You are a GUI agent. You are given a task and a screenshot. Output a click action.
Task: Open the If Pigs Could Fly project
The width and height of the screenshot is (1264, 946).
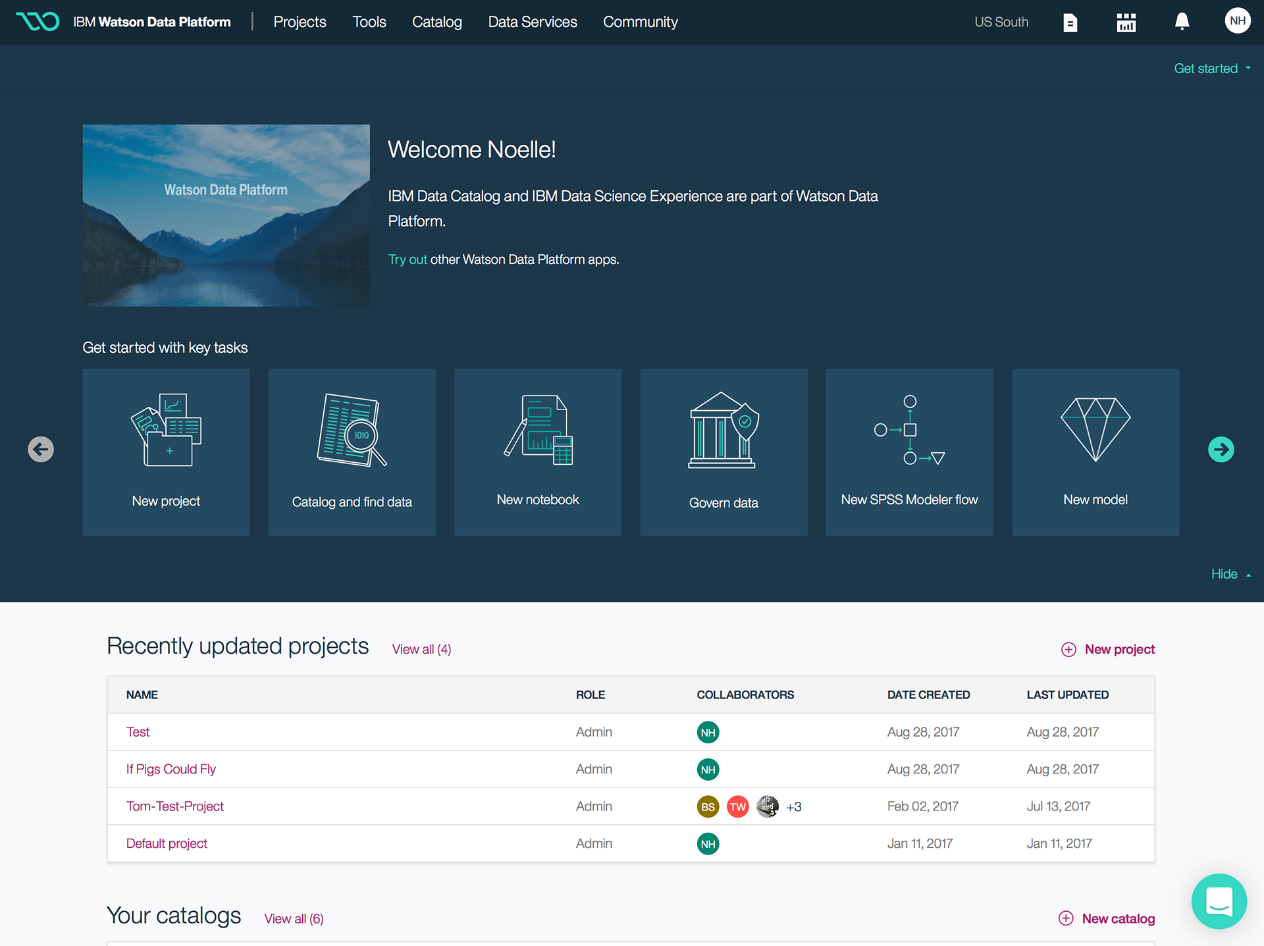coord(171,769)
